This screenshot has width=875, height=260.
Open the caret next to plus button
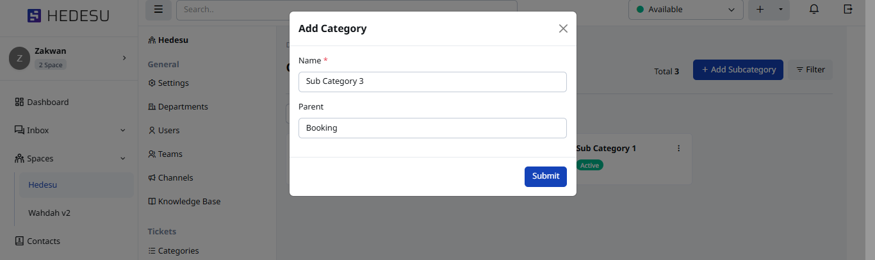780,10
